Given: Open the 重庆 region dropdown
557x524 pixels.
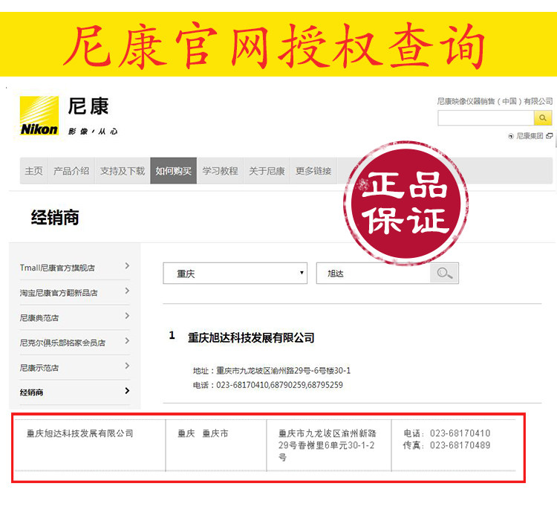Looking at the screenshot, I should pos(235,273).
